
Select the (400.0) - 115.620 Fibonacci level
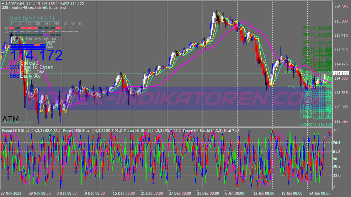(x=317, y=27)
